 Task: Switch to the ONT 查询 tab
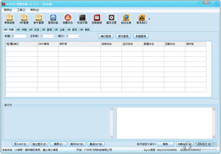[47, 30]
